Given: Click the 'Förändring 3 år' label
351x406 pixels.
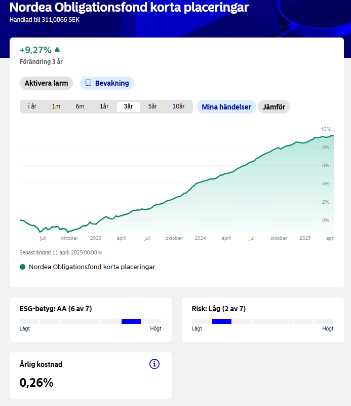Looking at the screenshot, I should (x=41, y=62).
